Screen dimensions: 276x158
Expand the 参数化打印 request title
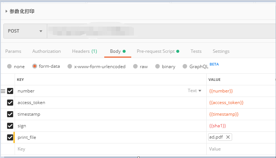(x=7, y=11)
